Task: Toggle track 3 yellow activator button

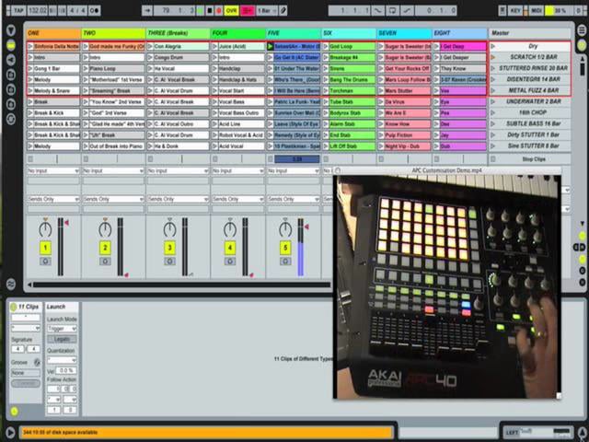Action: coord(169,248)
